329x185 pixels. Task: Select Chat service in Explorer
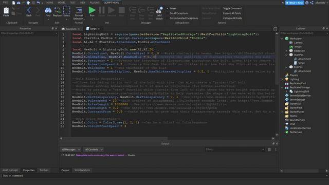click(293, 124)
